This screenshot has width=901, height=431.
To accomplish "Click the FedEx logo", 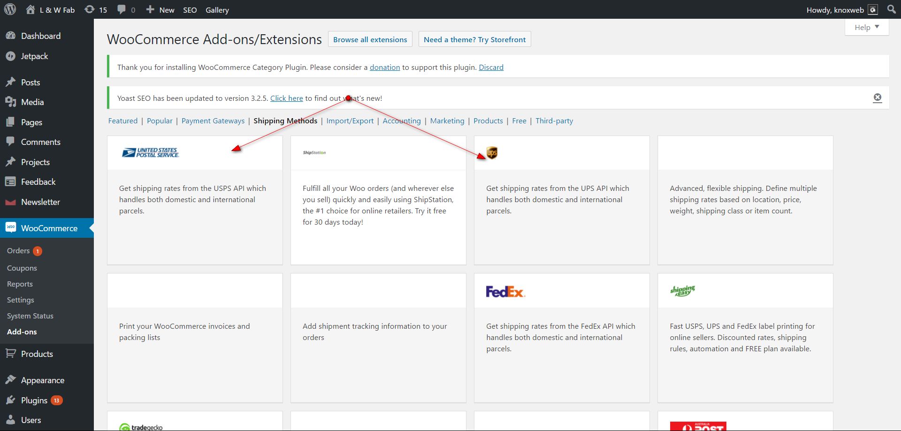I will pos(505,292).
